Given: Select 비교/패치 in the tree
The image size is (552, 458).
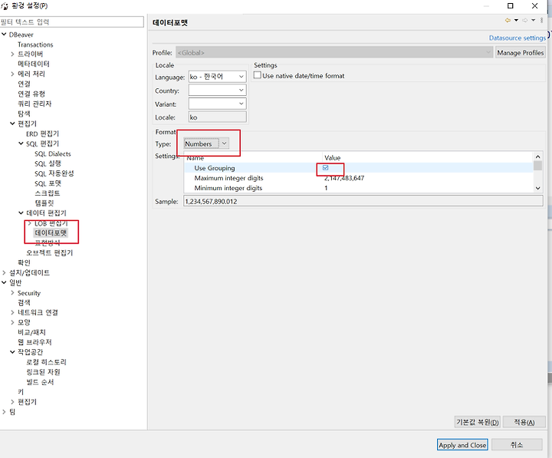Looking at the screenshot, I should click(x=31, y=332).
